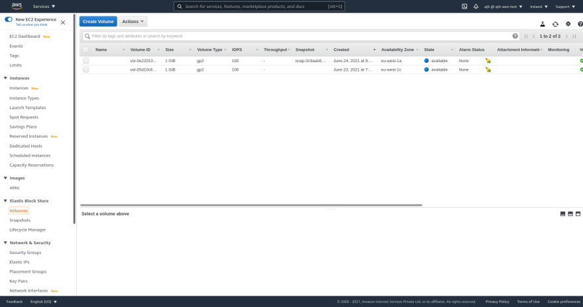Open Instance Types in sidebar
This screenshot has height=307, width=583.
tap(24, 98)
